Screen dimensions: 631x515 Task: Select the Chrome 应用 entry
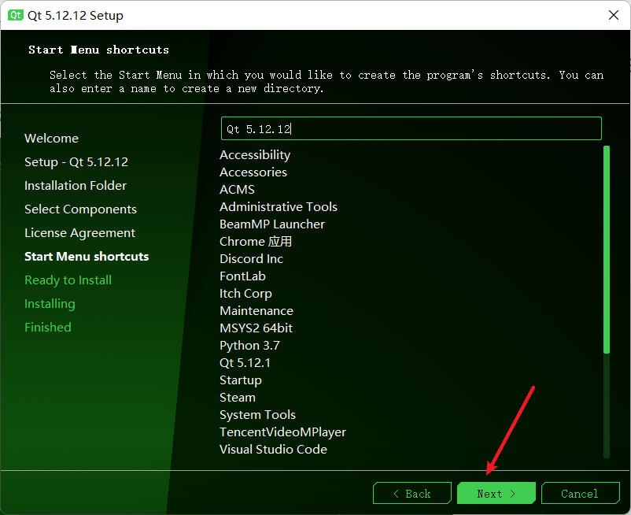click(256, 242)
